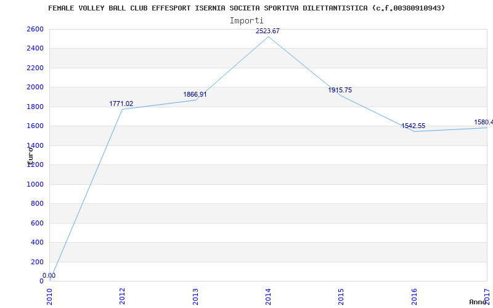Click x-axis year 2012
This screenshot has width=493, height=308.
(122, 296)
